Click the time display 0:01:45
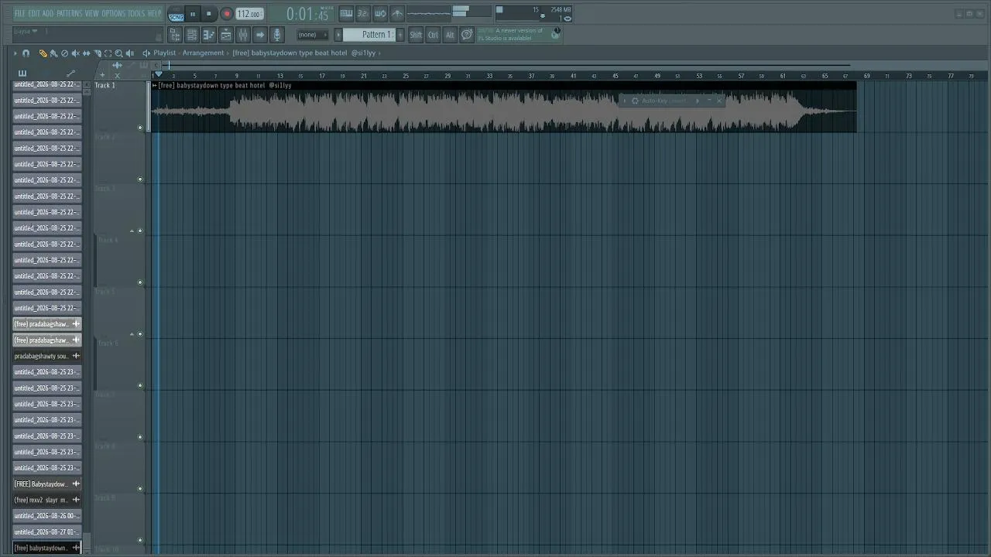This screenshot has height=557, width=991. [307, 14]
